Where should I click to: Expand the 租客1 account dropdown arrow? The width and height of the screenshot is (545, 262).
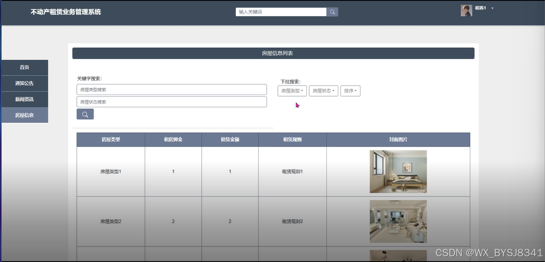tap(492, 8)
